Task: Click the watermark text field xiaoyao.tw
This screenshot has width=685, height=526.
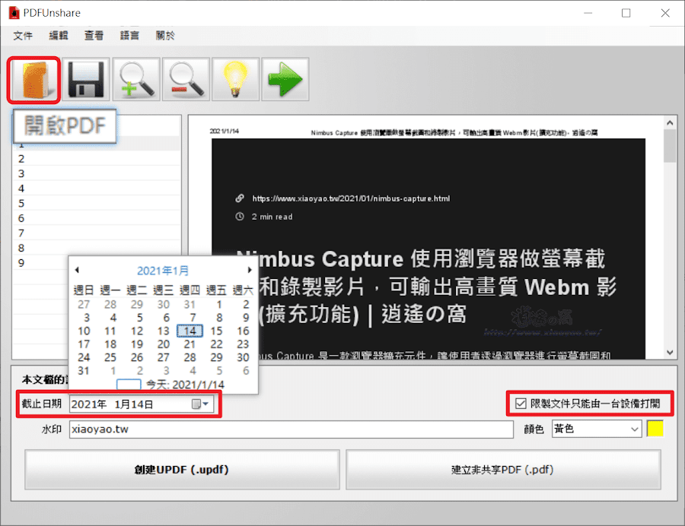Action: click(291, 429)
